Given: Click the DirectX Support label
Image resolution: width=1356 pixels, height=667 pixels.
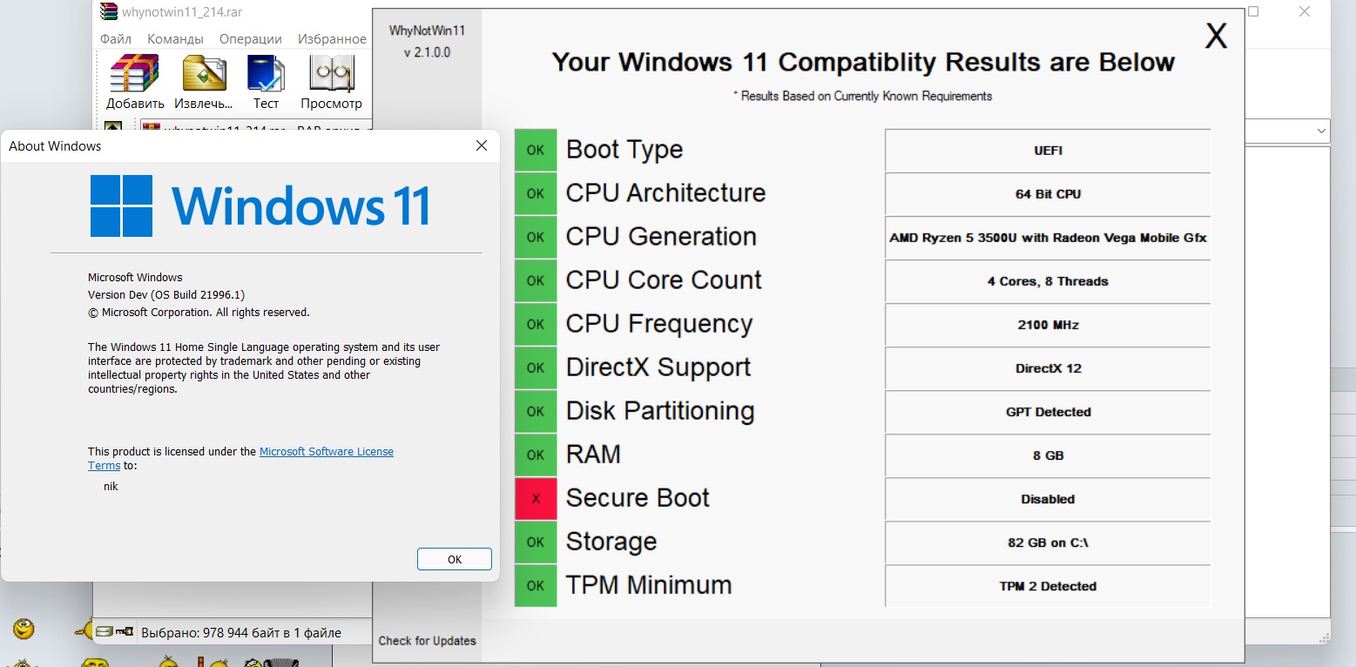Looking at the screenshot, I should coord(658,367).
